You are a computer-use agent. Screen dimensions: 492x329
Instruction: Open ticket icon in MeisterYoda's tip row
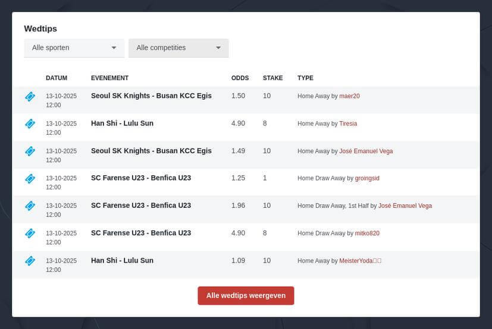(30, 260)
